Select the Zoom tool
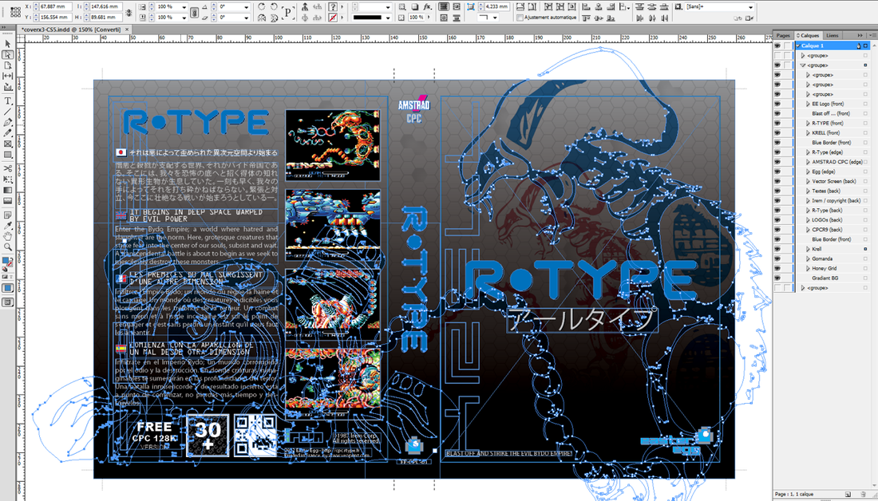The image size is (878, 501). (8, 247)
